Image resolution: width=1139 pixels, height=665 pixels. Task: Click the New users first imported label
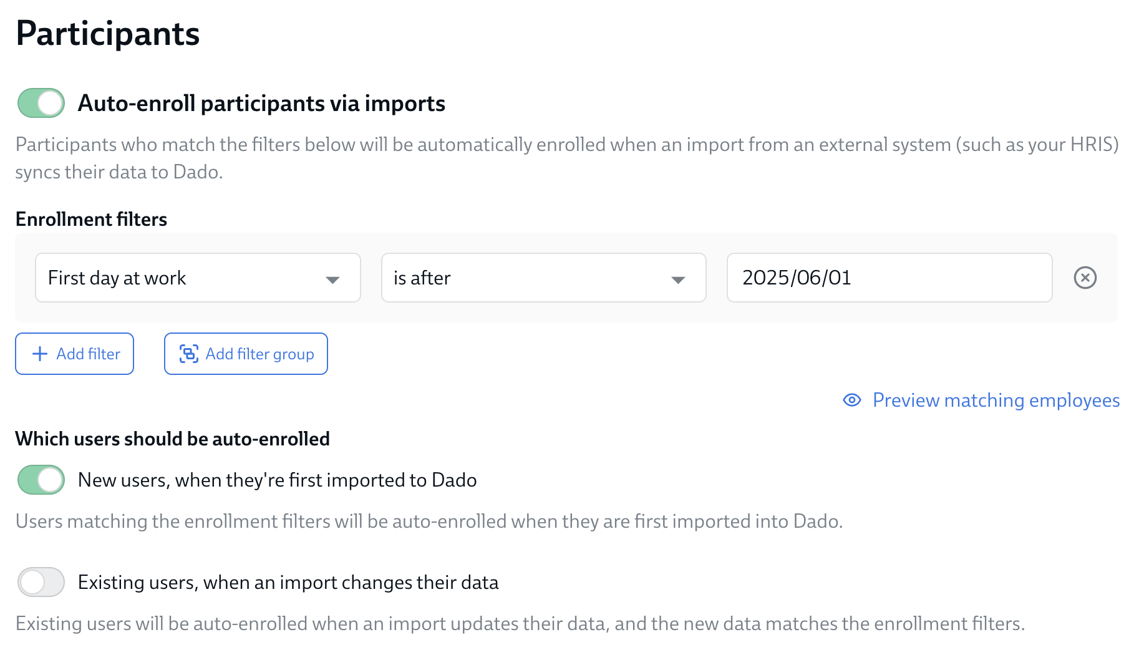pos(277,480)
